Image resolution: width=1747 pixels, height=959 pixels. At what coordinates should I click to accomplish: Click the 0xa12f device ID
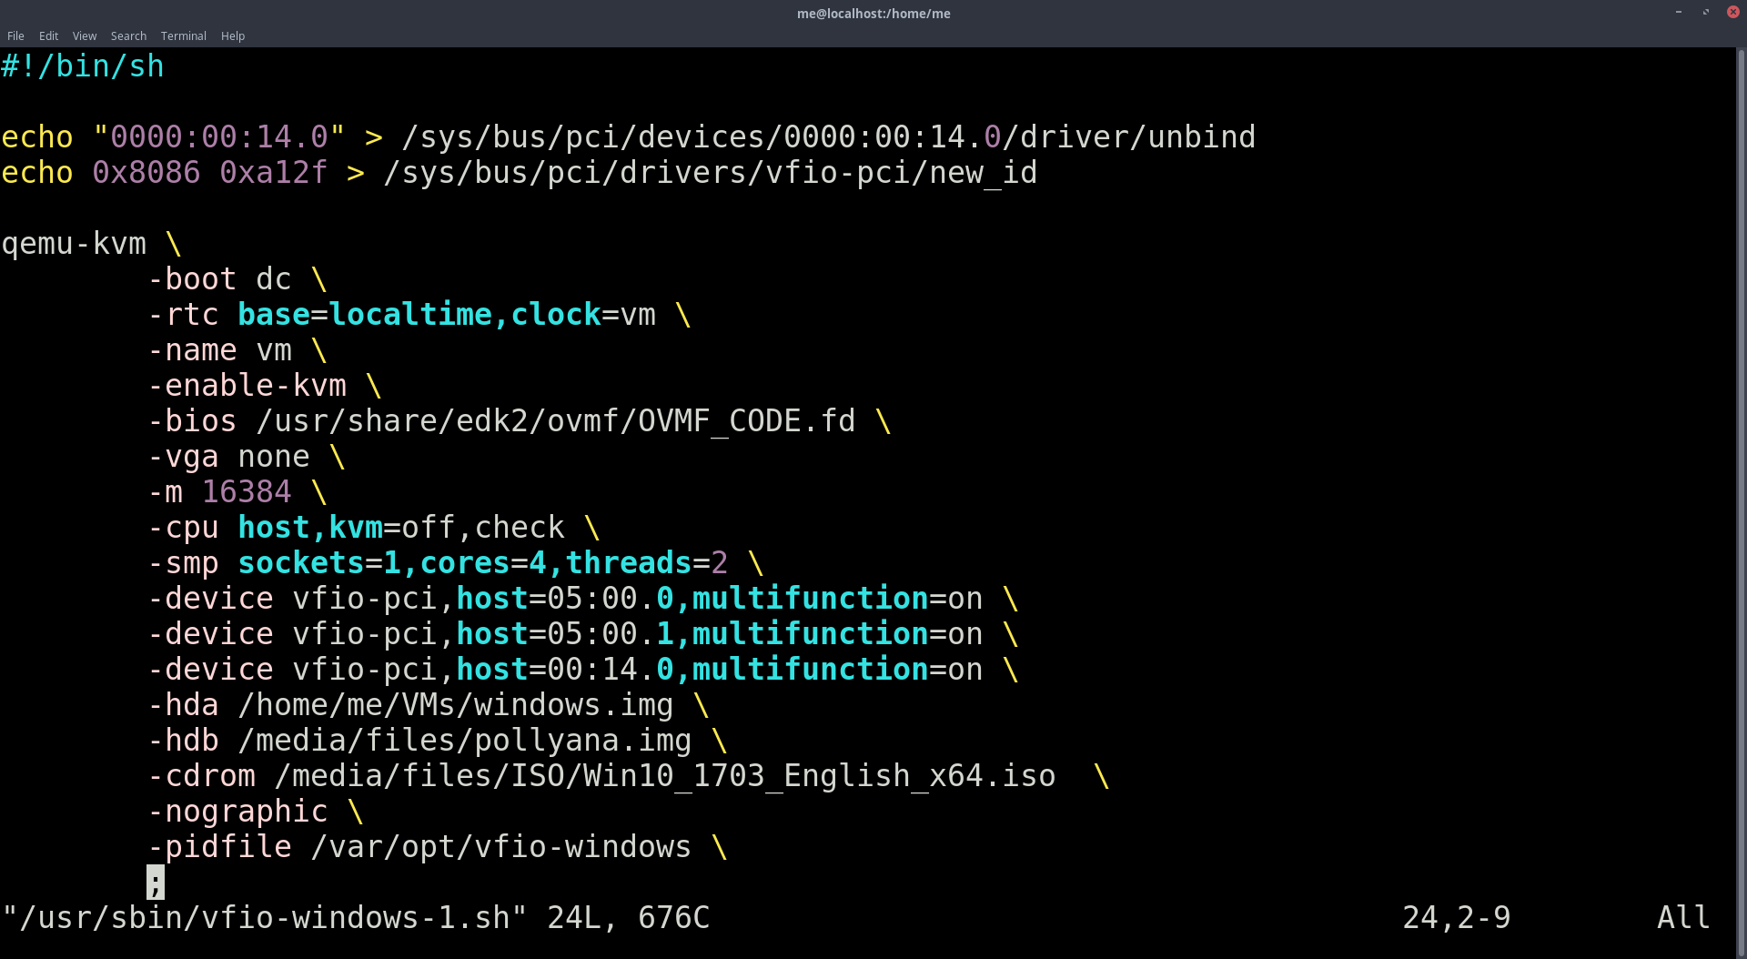pos(273,173)
